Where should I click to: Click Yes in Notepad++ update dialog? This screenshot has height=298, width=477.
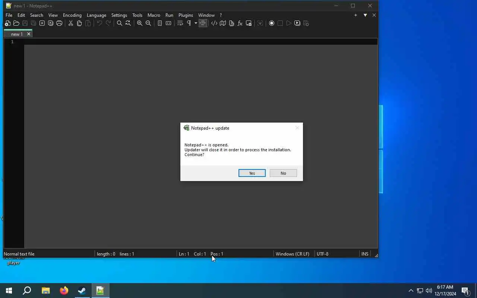[x=252, y=173]
